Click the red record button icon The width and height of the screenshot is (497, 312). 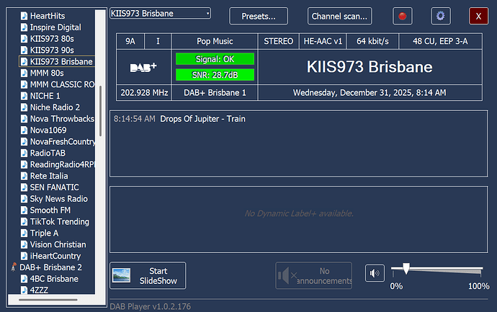point(402,16)
